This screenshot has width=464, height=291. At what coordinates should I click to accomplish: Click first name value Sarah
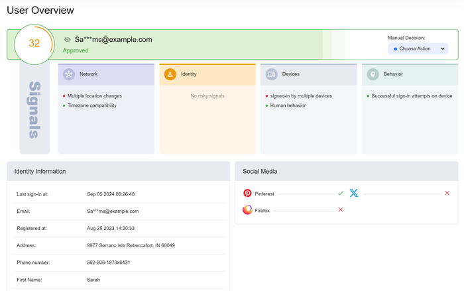point(93,280)
